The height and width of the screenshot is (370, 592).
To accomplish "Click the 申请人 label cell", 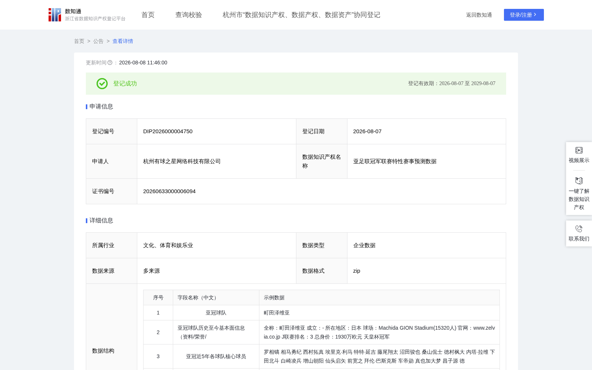I will 112,161.
